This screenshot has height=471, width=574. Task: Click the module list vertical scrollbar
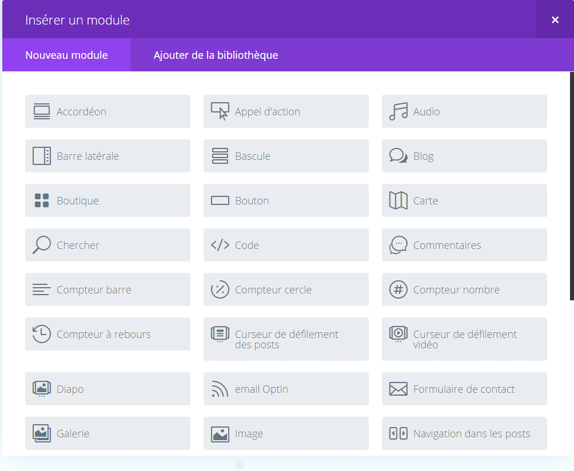(572, 186)
